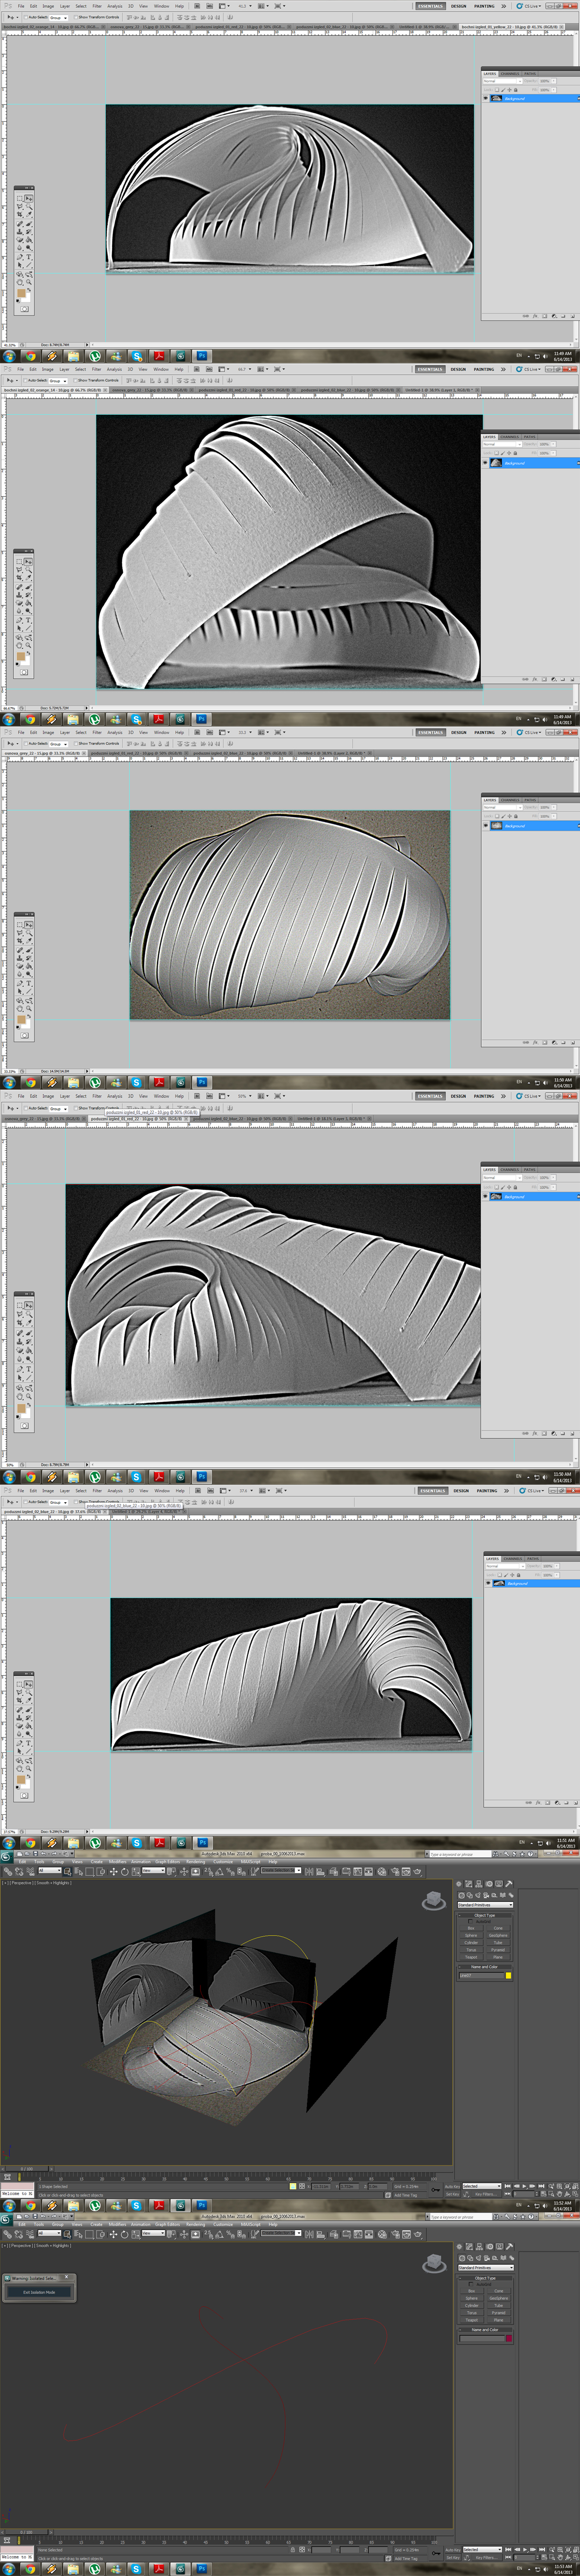Enable AutoGrid checkbox in isolation-warning 3ds Max window
Screen dimensions: 580x2576
coord(471,2283)
